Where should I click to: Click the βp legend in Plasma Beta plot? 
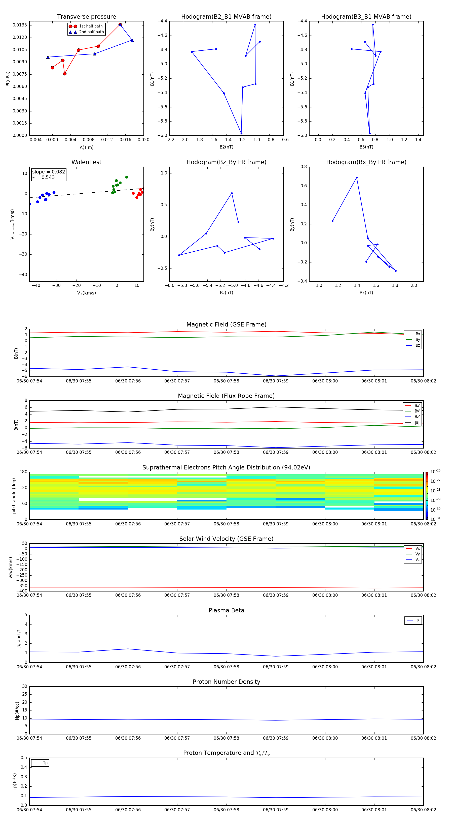tap(413, 620)
